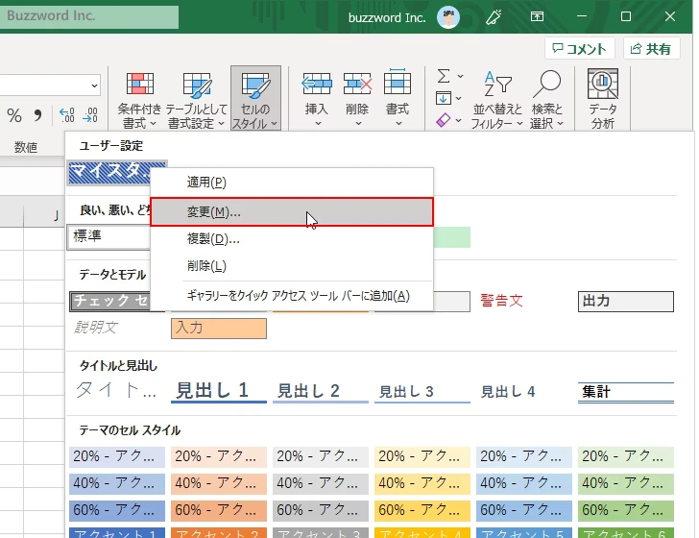
Task: Apply the チェック セル style
Action: [x=110, y=301]
